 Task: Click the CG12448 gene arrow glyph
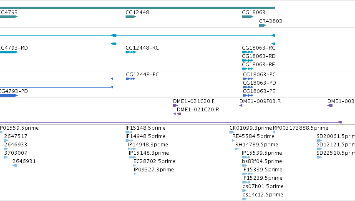[x=131, y=17]
